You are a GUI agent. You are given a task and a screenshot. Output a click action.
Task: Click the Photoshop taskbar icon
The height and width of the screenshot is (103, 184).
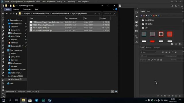click(x=50, y=100)
